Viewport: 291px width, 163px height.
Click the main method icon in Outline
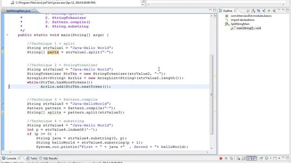point(232,28)
